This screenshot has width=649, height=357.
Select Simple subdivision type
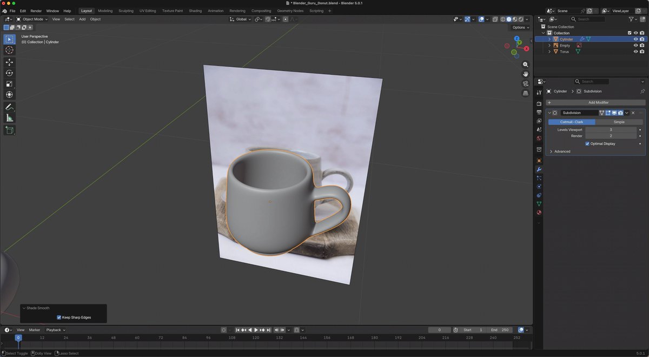[x=619, y=122]
